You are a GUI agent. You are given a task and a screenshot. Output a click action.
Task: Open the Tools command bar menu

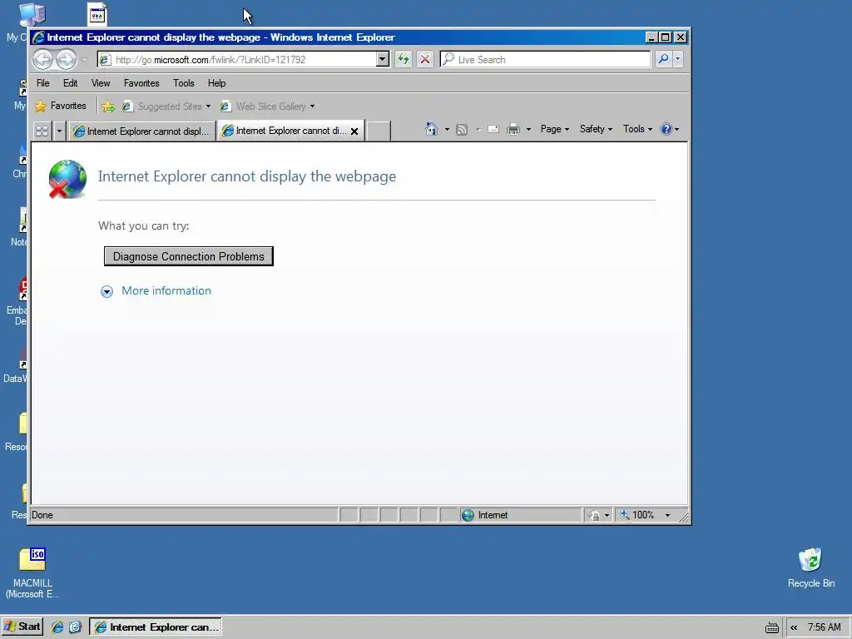tap(637, 129)
